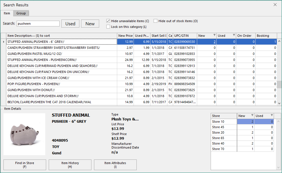The width and height of the screenshot is (282, 173).
Task: Open the Used column filter in results grid
Action: 234,35
